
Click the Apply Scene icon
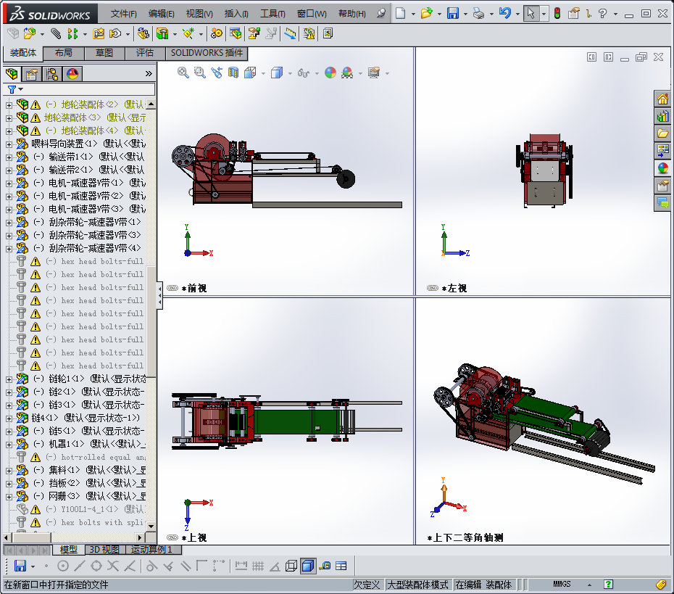[347, 73]
